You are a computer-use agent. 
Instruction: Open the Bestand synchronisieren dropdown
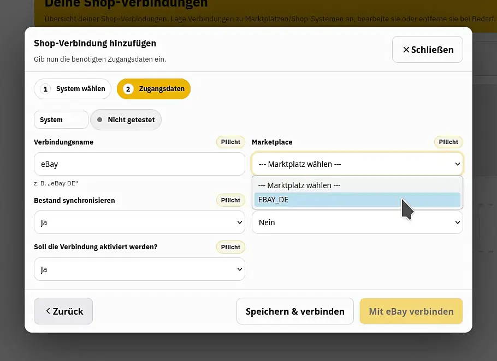(139, 222)
